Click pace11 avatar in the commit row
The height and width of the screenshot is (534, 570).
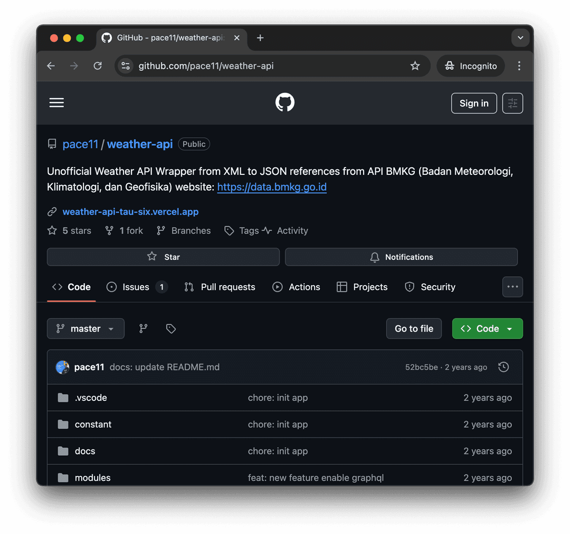pos(62,367)
